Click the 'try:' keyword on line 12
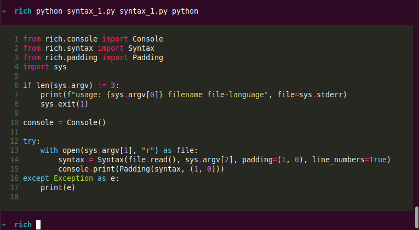 click(32, 141)
